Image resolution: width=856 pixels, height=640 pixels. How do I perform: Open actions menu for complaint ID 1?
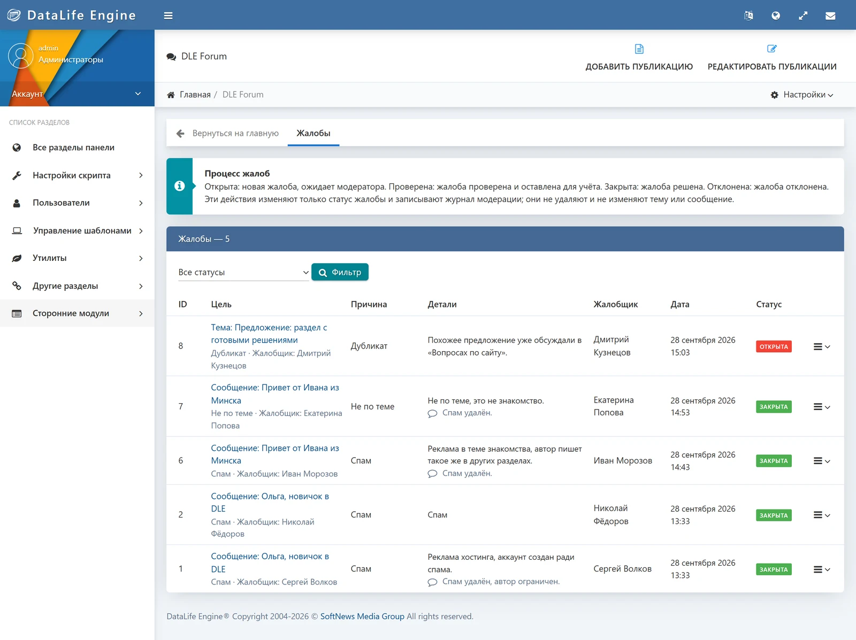coord(822,569)
